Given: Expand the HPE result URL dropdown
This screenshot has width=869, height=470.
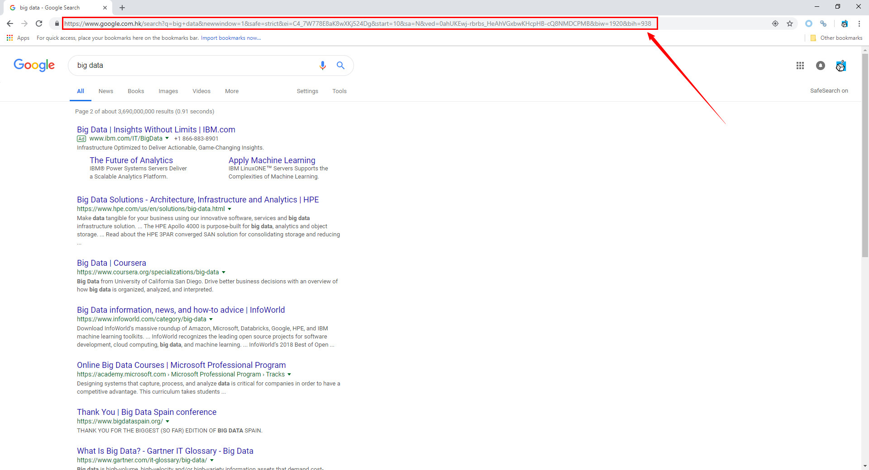Looking at the screenshot, I should [229, 209].
